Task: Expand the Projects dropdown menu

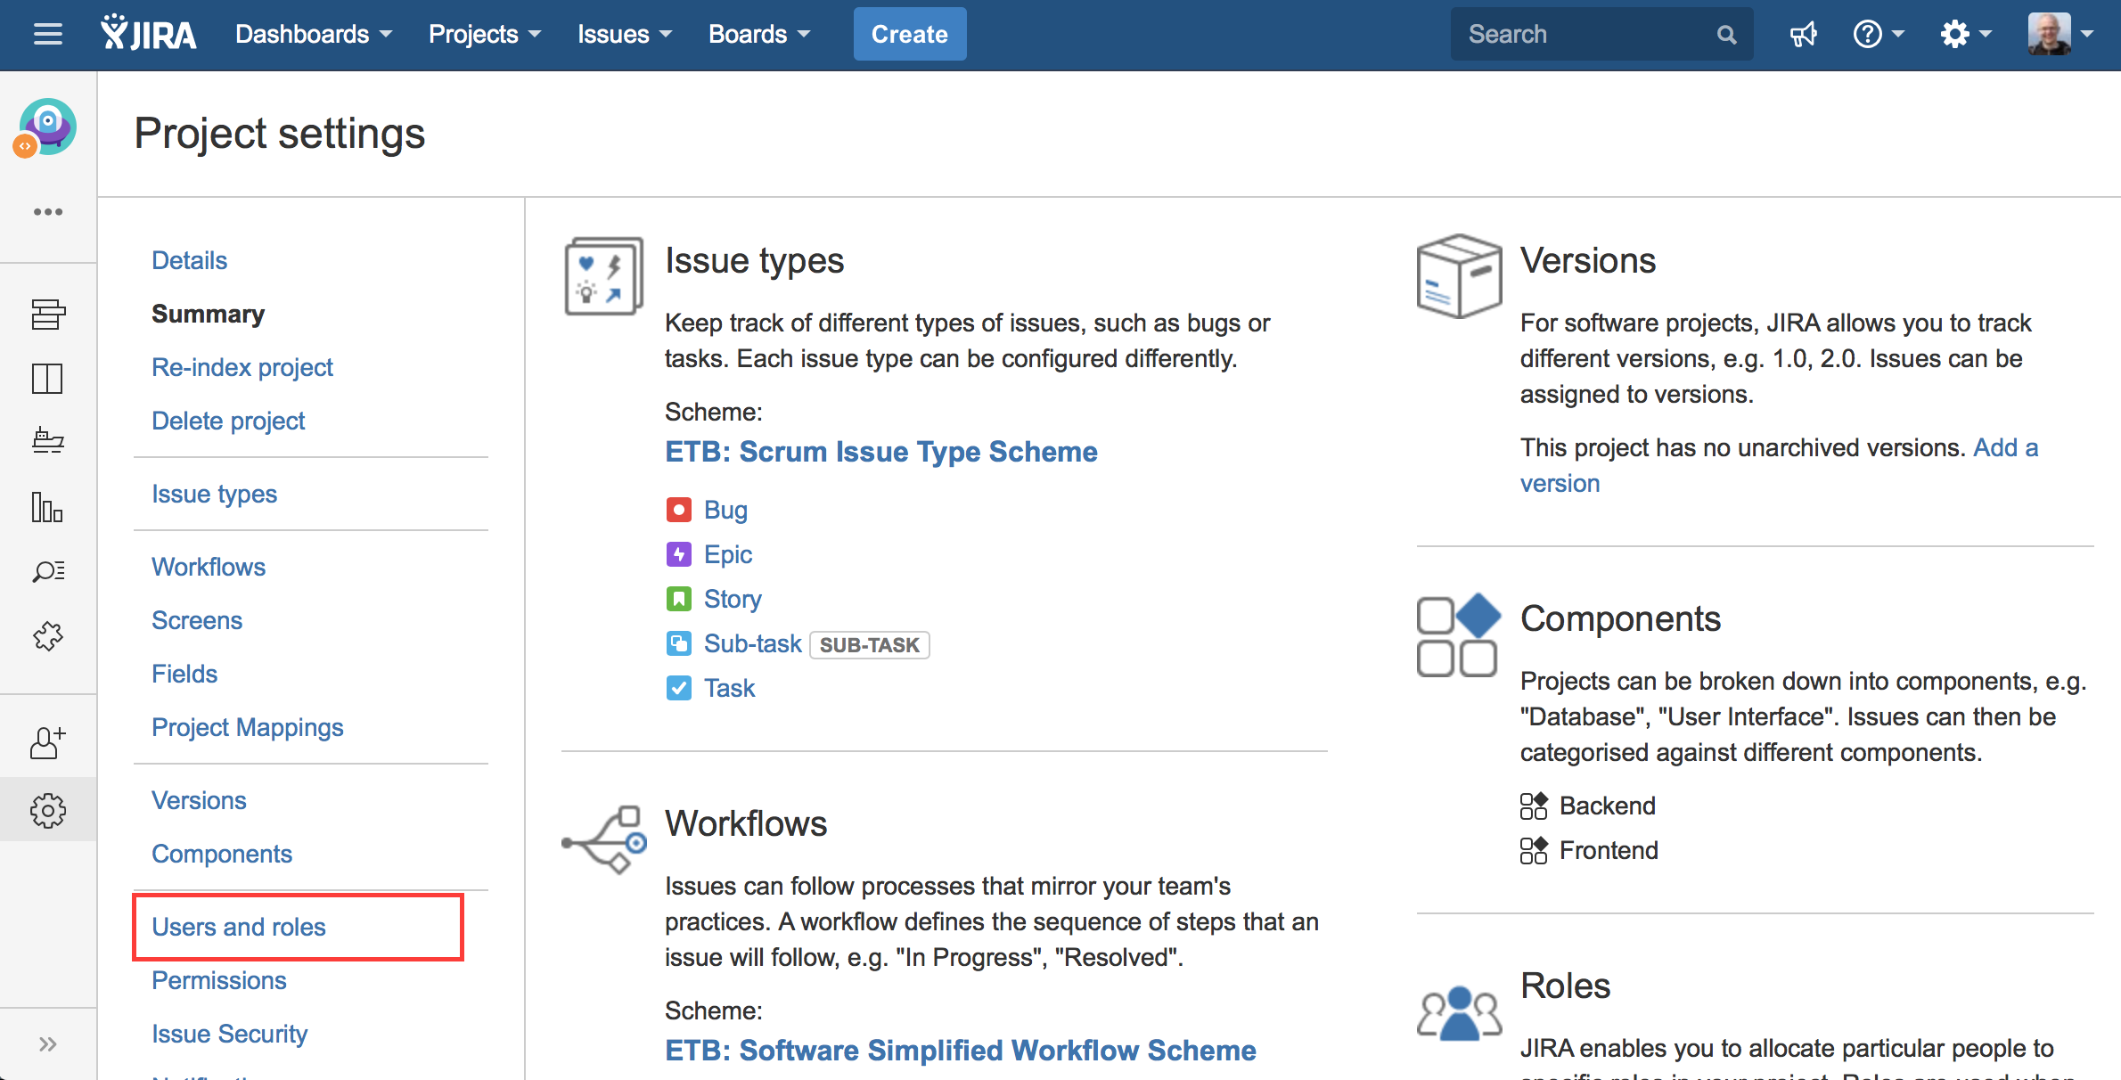Action: click(x=485, y=35)
